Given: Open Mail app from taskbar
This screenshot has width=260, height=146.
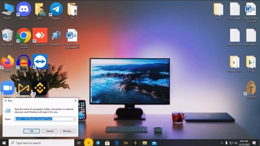Looking at the screenshot, I should (154, 143).
